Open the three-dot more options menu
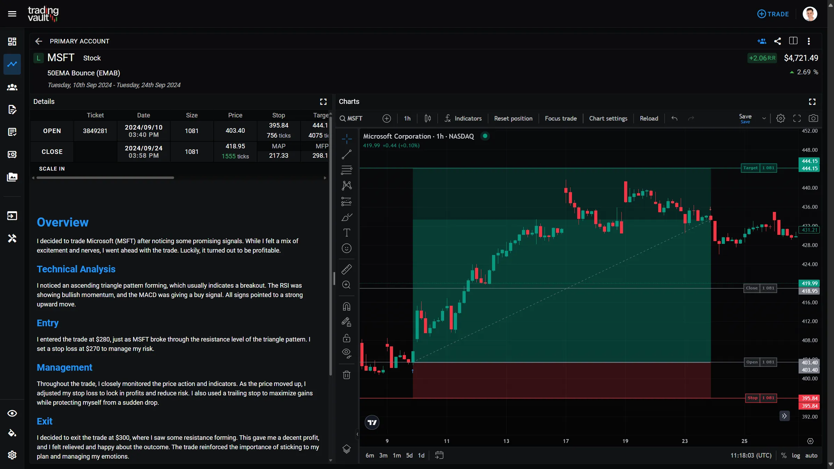834x469 pixels. [809, 41]
